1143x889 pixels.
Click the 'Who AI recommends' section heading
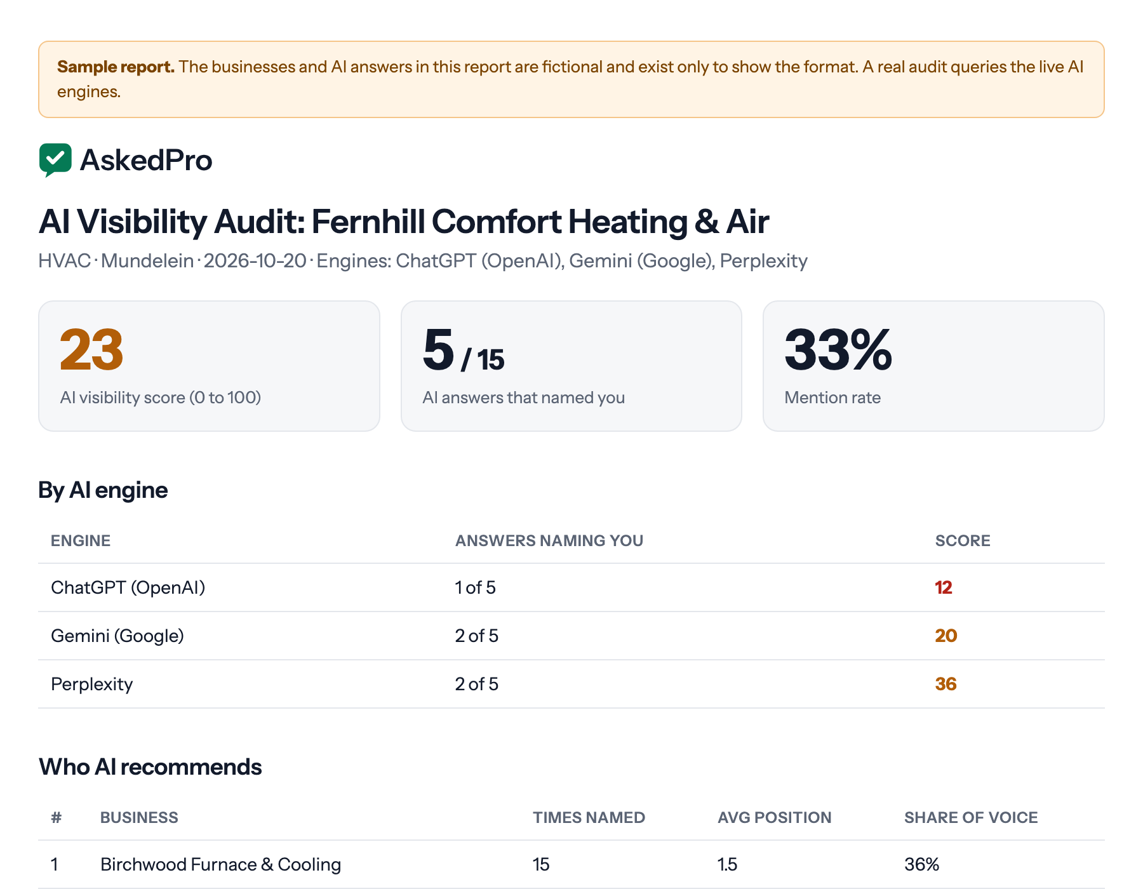coord(150,767)
